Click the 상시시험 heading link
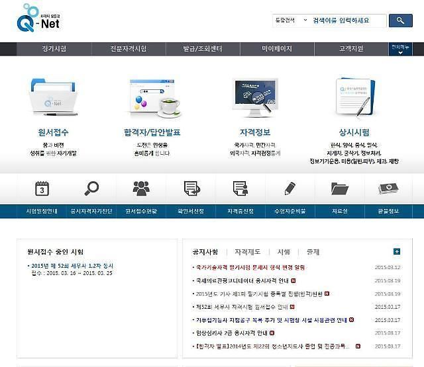Image resolution: width=424 pixels, height=367 pixels. pos(354,132)
